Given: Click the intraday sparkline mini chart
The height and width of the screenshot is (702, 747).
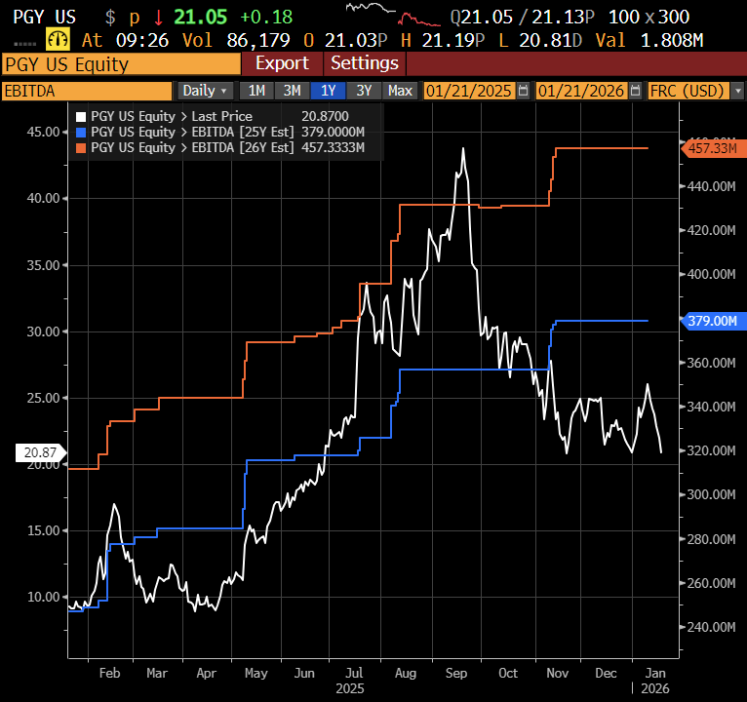Looking at the screenshot, I should 394,15.
